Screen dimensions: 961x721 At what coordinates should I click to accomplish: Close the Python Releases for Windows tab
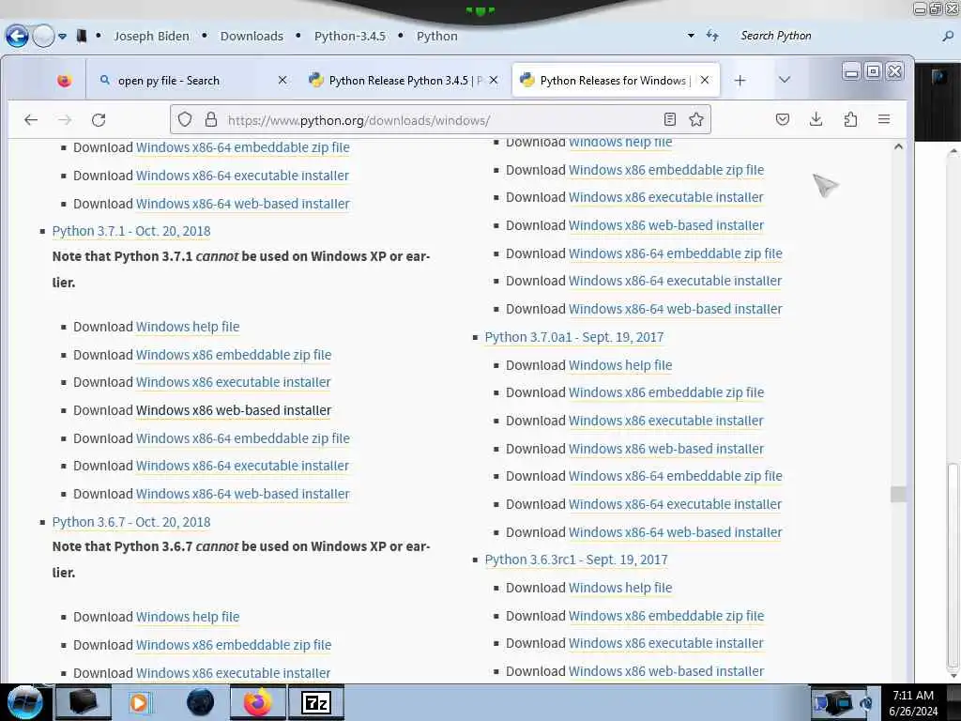[x=705, y=81]
